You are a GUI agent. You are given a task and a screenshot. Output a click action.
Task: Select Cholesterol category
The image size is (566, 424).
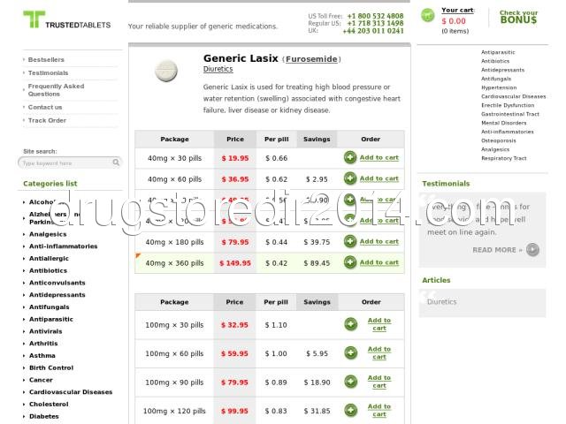tap(49, 405)
